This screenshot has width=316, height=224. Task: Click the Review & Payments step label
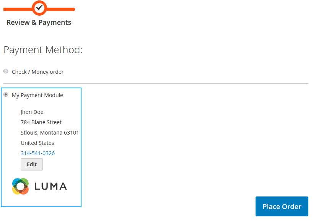click(x=39, y=22)
